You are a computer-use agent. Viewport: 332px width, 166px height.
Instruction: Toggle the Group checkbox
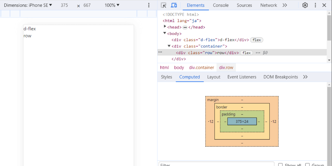tap(307, 165)
